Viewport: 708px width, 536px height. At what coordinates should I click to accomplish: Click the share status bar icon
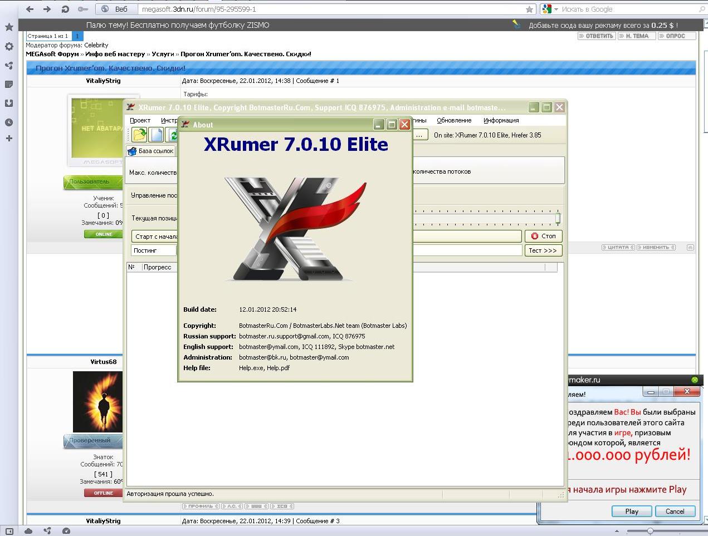[x=47, y=531]
